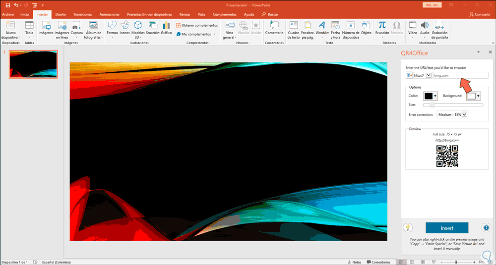Viewport: 496px width, 265px height.
Task: Click the lightbulb tips icon in QR4Office
Action: 408,228
